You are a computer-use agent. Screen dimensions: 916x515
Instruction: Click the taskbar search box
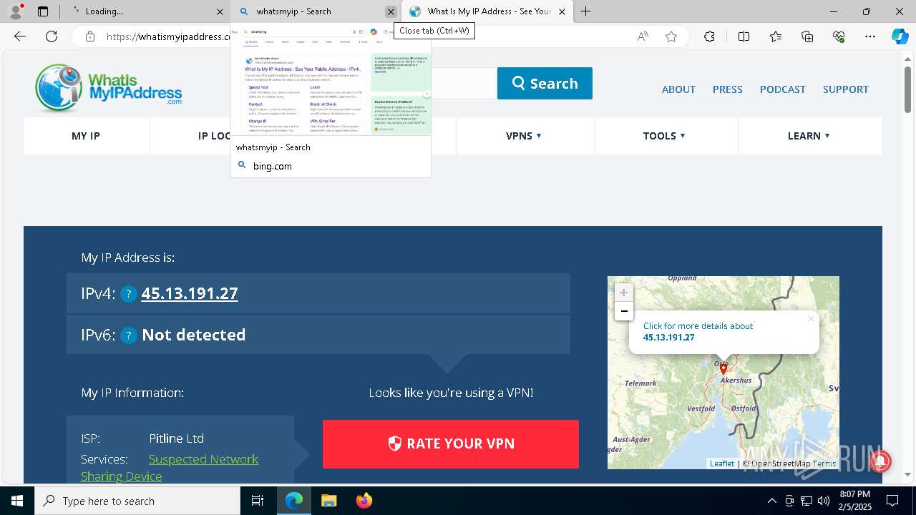tap(137, 501)
